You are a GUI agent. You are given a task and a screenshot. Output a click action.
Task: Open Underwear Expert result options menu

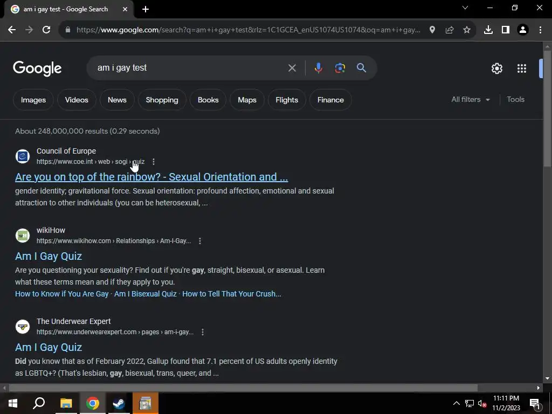(203, 332)
